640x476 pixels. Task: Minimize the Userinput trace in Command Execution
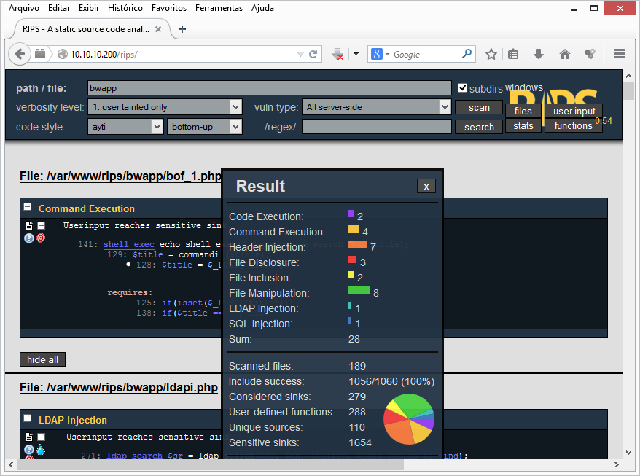pos(42,225)
